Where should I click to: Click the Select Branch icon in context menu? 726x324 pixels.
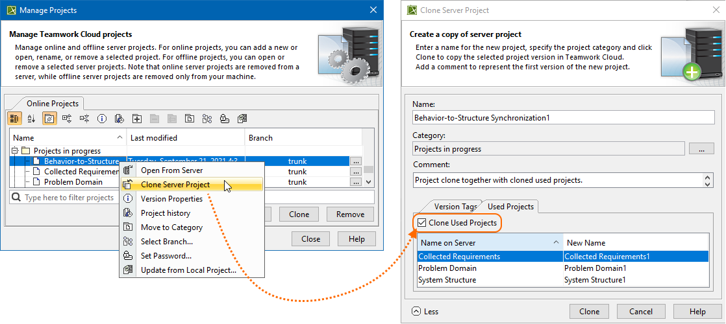(x=128, y=242)
